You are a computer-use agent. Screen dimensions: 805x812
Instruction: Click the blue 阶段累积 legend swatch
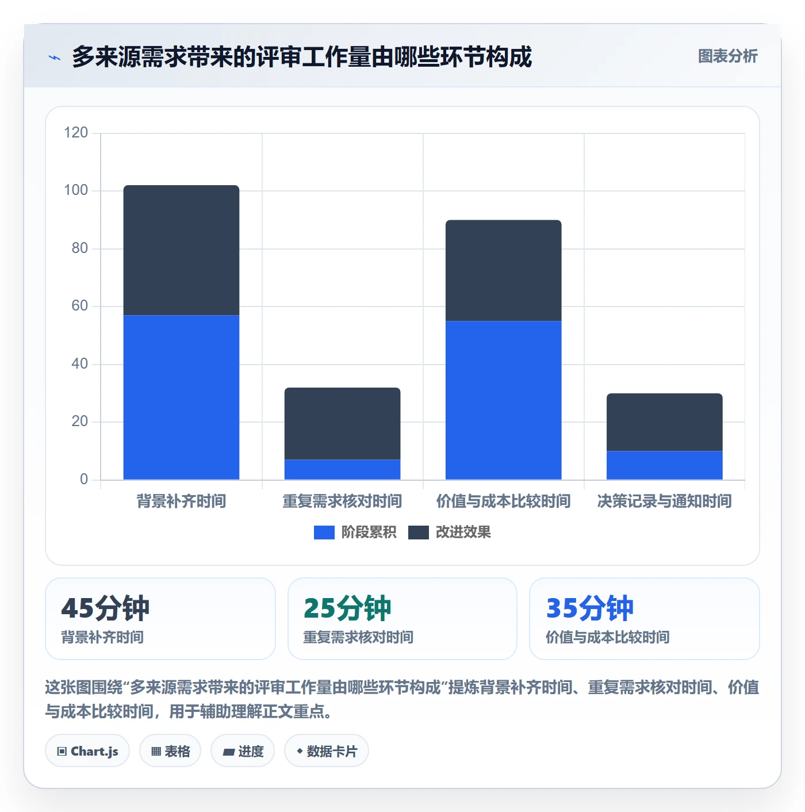[324, 533]
